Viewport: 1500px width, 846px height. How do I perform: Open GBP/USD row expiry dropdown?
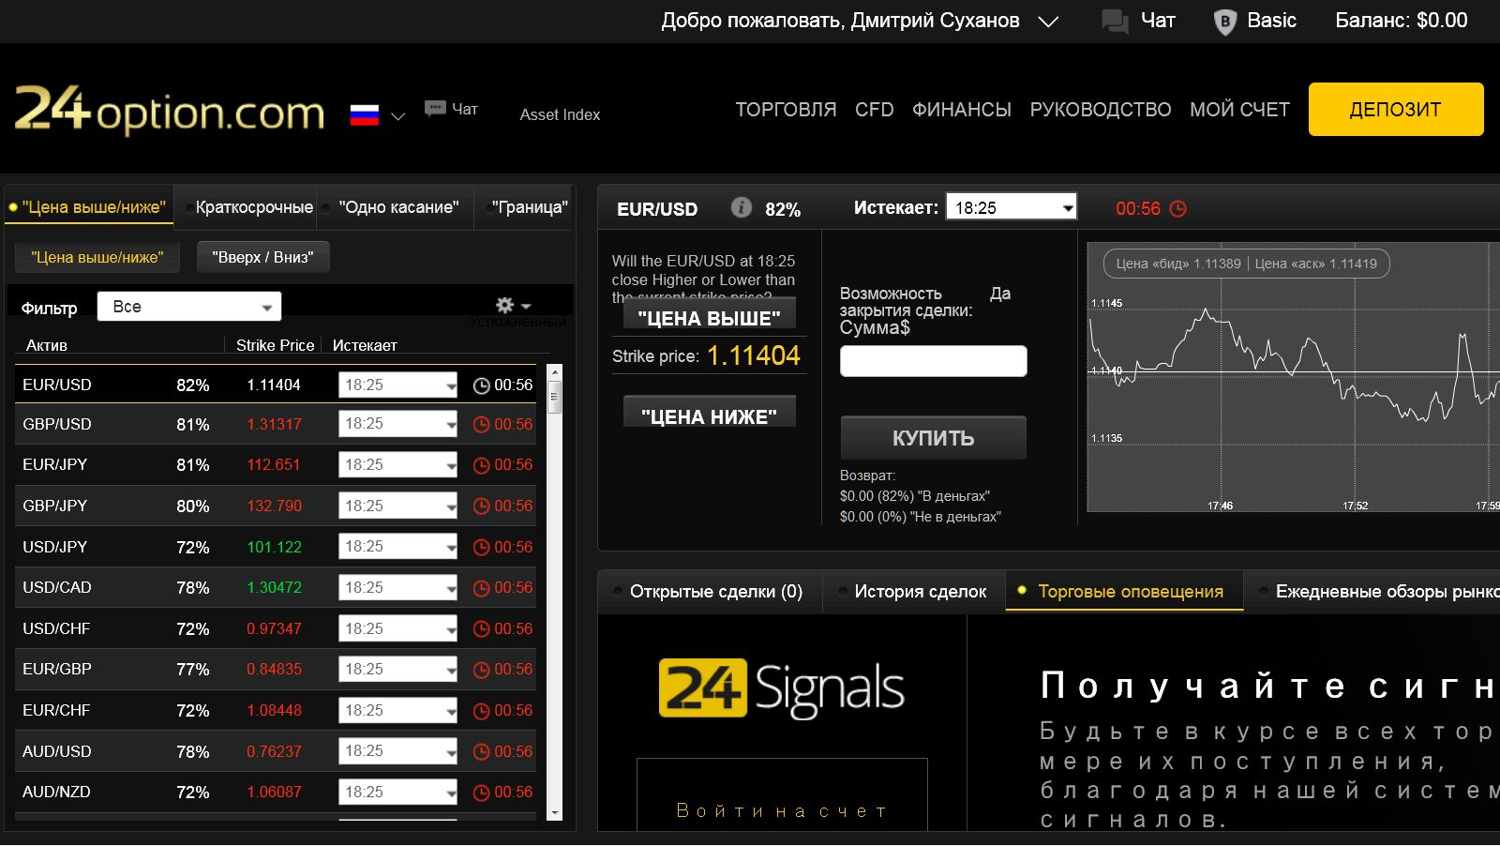[397, 424]
